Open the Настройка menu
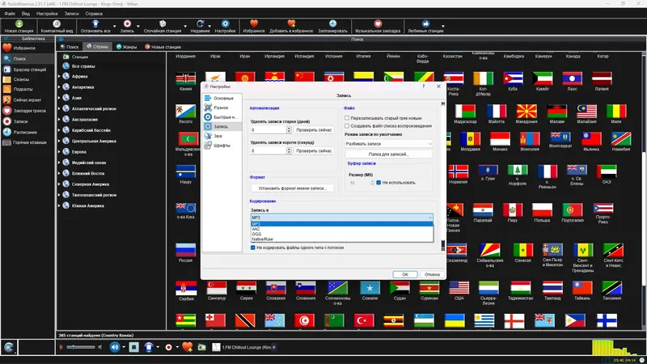The image size is (647, 364). [47, 14]
